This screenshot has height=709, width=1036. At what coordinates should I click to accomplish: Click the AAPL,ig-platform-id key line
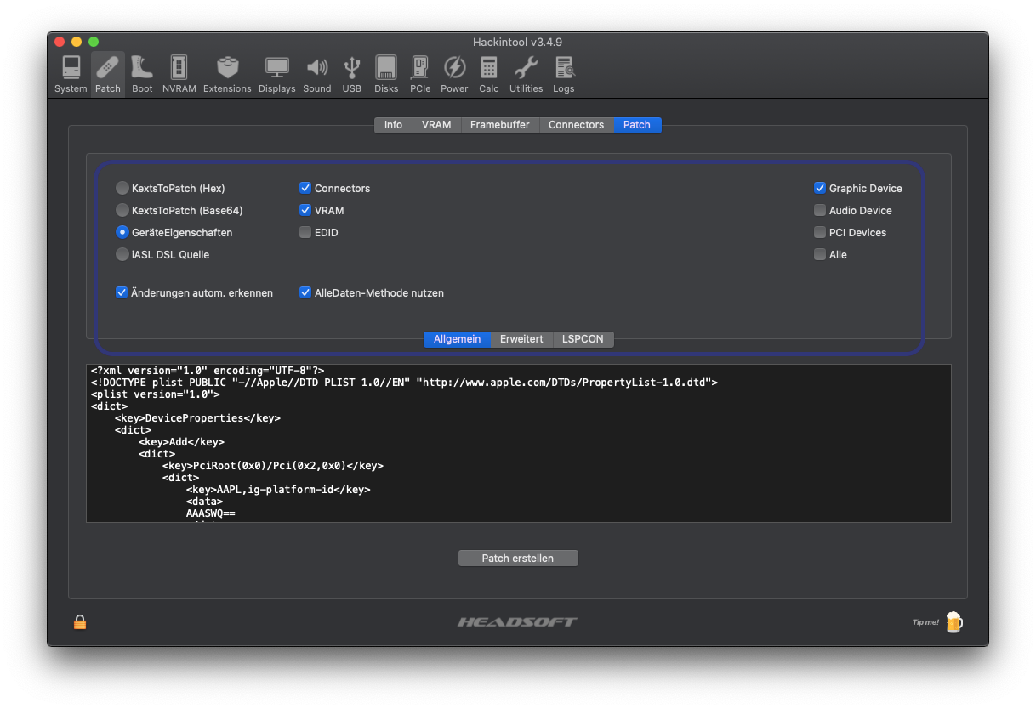click(278, 490)
